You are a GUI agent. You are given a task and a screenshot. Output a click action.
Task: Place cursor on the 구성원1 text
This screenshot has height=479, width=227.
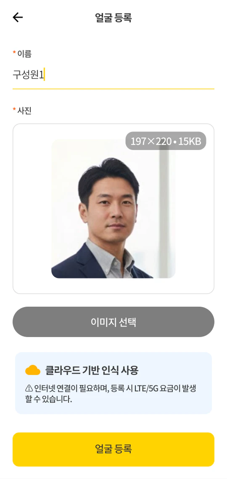pyautogui.click(x=28, y=75)
